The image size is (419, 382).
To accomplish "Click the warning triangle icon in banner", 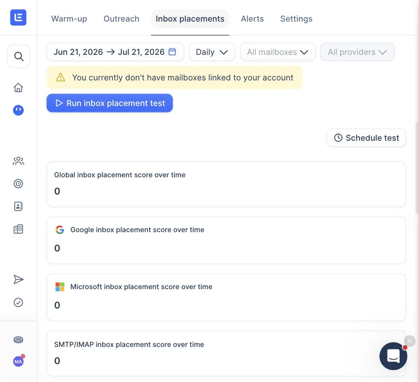I will coord(60,77).
